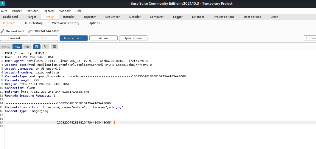Open the Intruder menu in the menu bar
Screen dimensions: 316x149
pyautogui.click(x=32, y=11)
